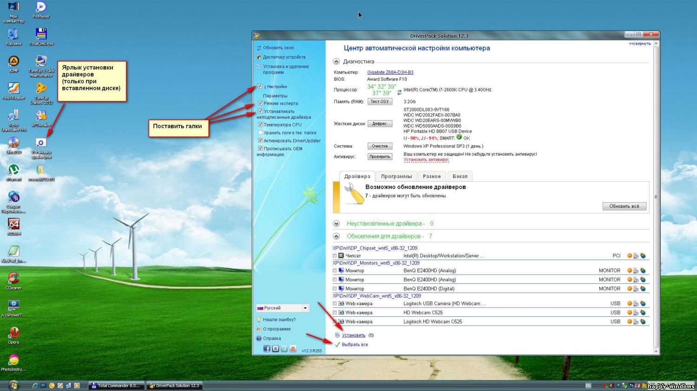Viewport: 697px width, 391px height.
Task: Expand the Неустановленные драйвера section
Action: [336, 224]
